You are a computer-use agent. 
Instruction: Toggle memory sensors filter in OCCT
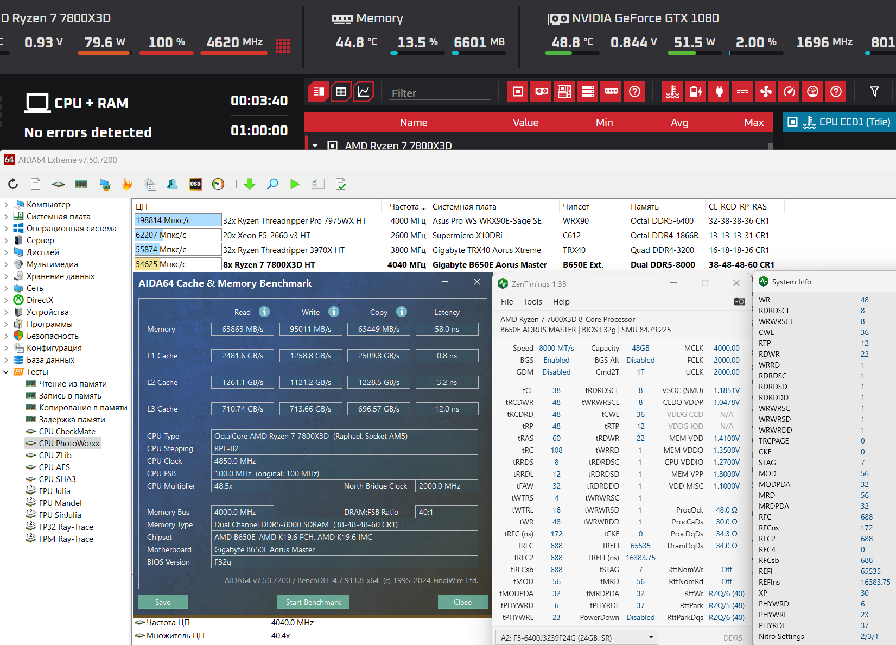(611, 91)
